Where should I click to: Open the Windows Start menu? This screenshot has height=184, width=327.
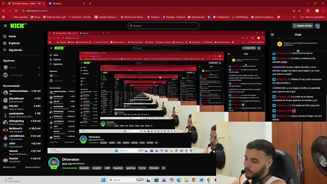(103, 180)
